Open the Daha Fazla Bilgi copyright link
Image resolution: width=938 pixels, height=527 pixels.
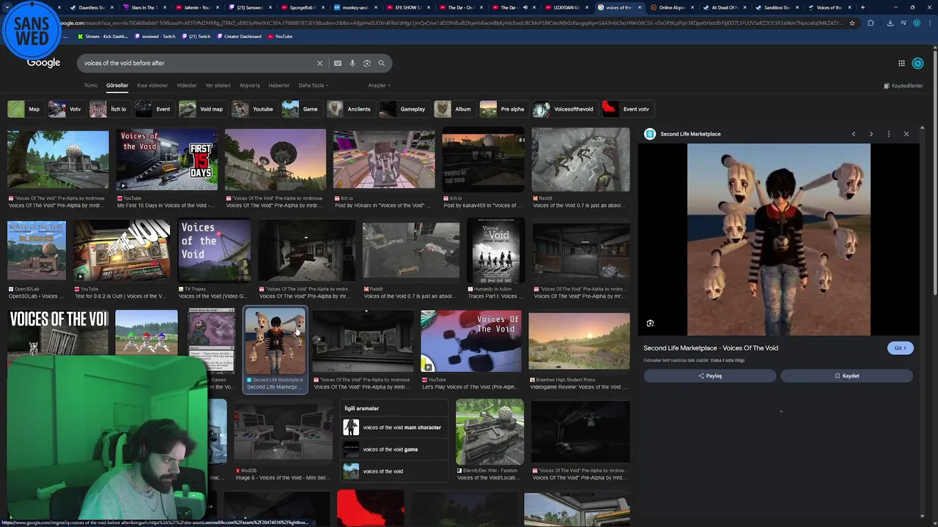pos(727,361)
